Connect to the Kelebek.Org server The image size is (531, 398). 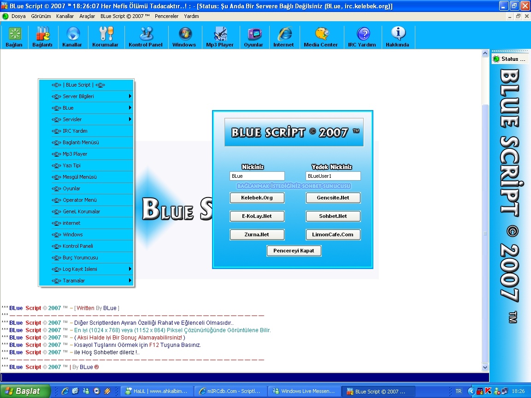pyautogui.click(x=257, y=198)
